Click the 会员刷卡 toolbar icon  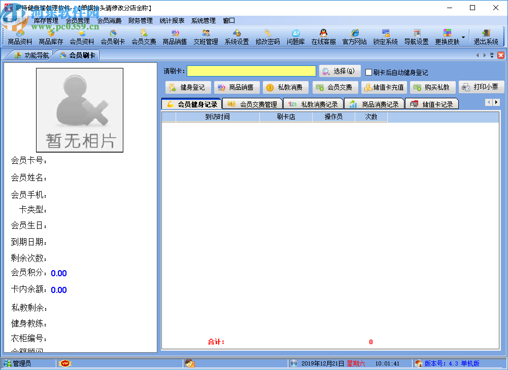pyautogui.click(x=113, y=37)
